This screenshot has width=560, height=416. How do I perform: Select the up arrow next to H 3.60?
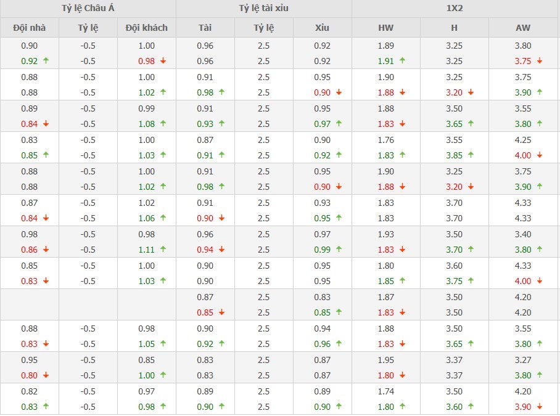click(471, 407)
